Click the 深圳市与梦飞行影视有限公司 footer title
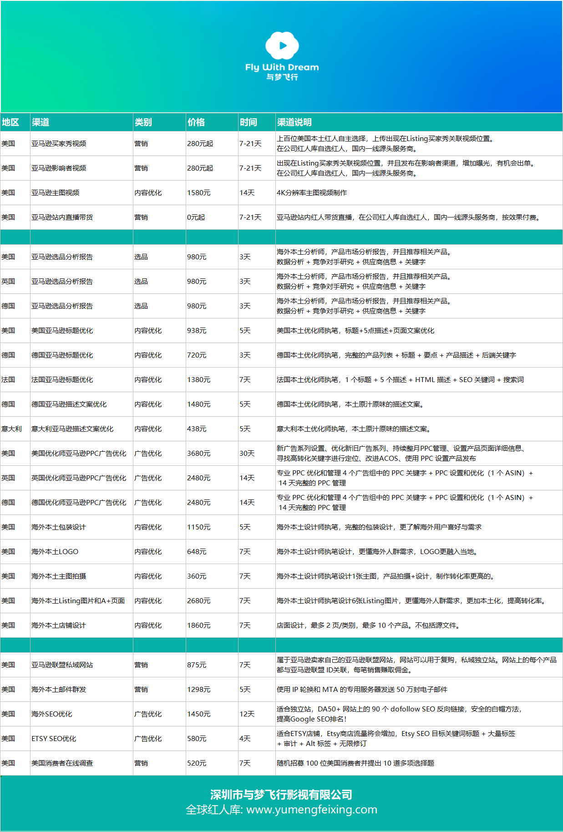This screenshot has height=832, width=563. tap(281, 795)
